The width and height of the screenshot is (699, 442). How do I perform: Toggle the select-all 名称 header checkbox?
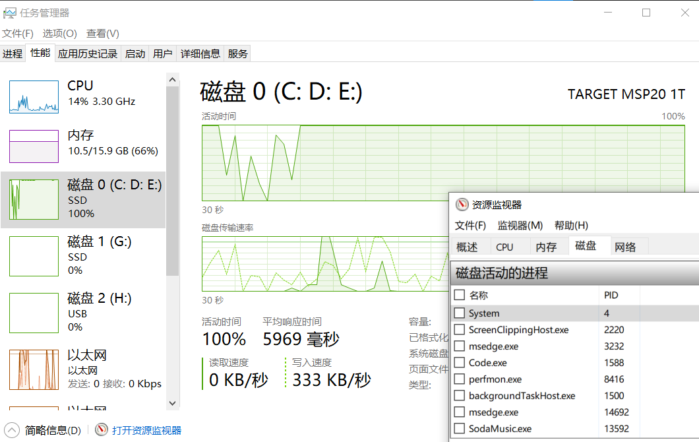[459, 295]
